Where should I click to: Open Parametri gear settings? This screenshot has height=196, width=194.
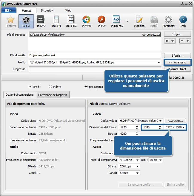tap(168, 21)
